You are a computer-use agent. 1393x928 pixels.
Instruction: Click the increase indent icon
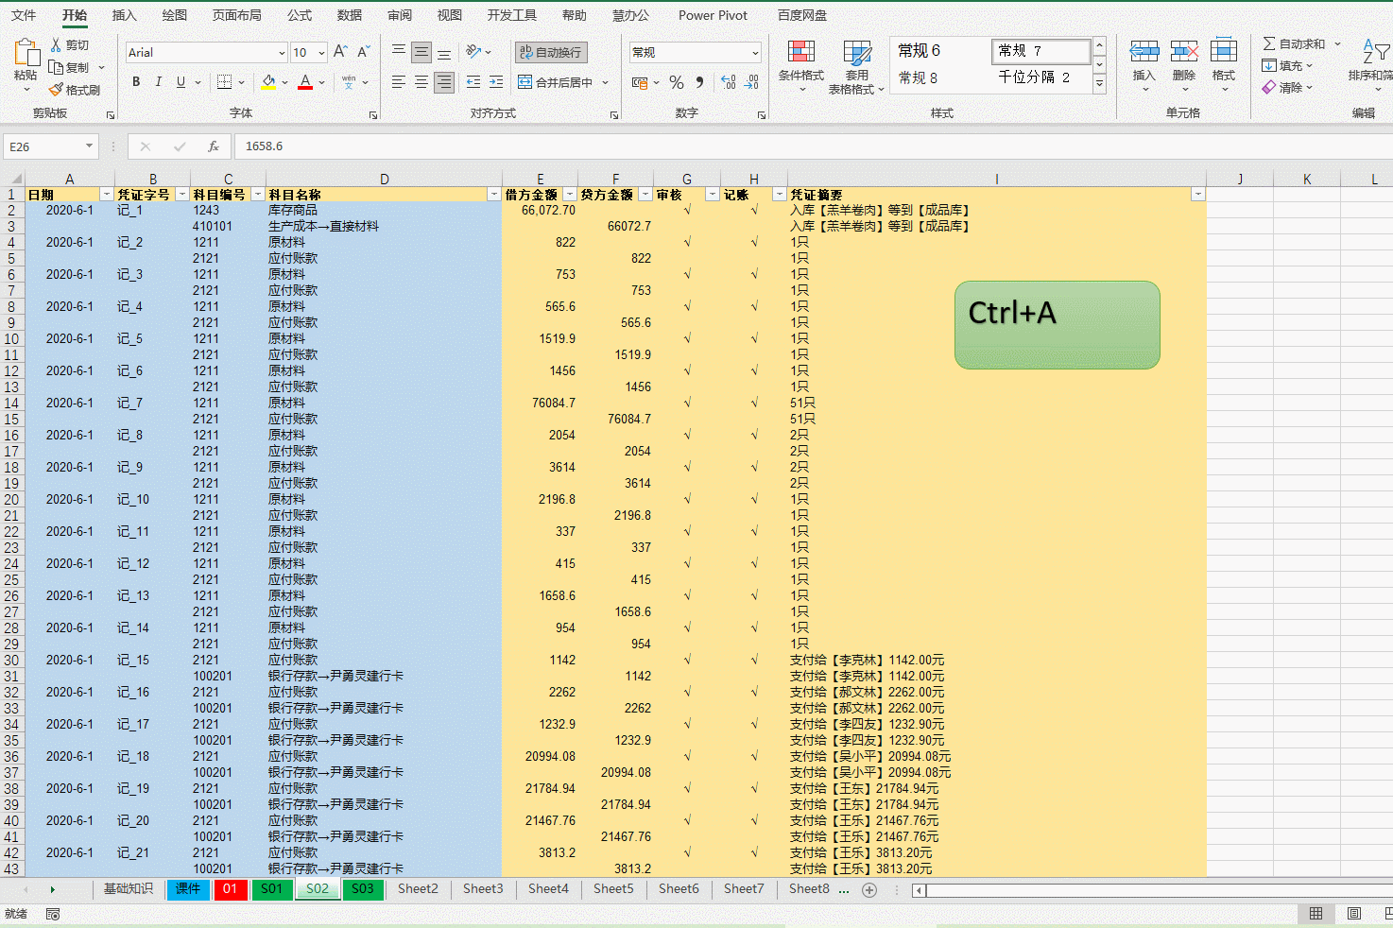coord(496,82)
